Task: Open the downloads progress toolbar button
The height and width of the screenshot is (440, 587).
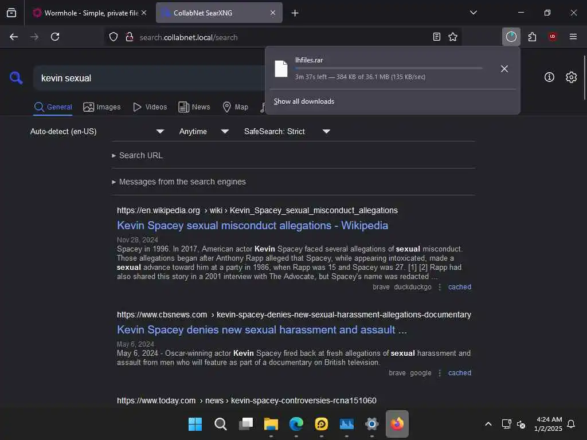Action: click(x=511, y=37)
